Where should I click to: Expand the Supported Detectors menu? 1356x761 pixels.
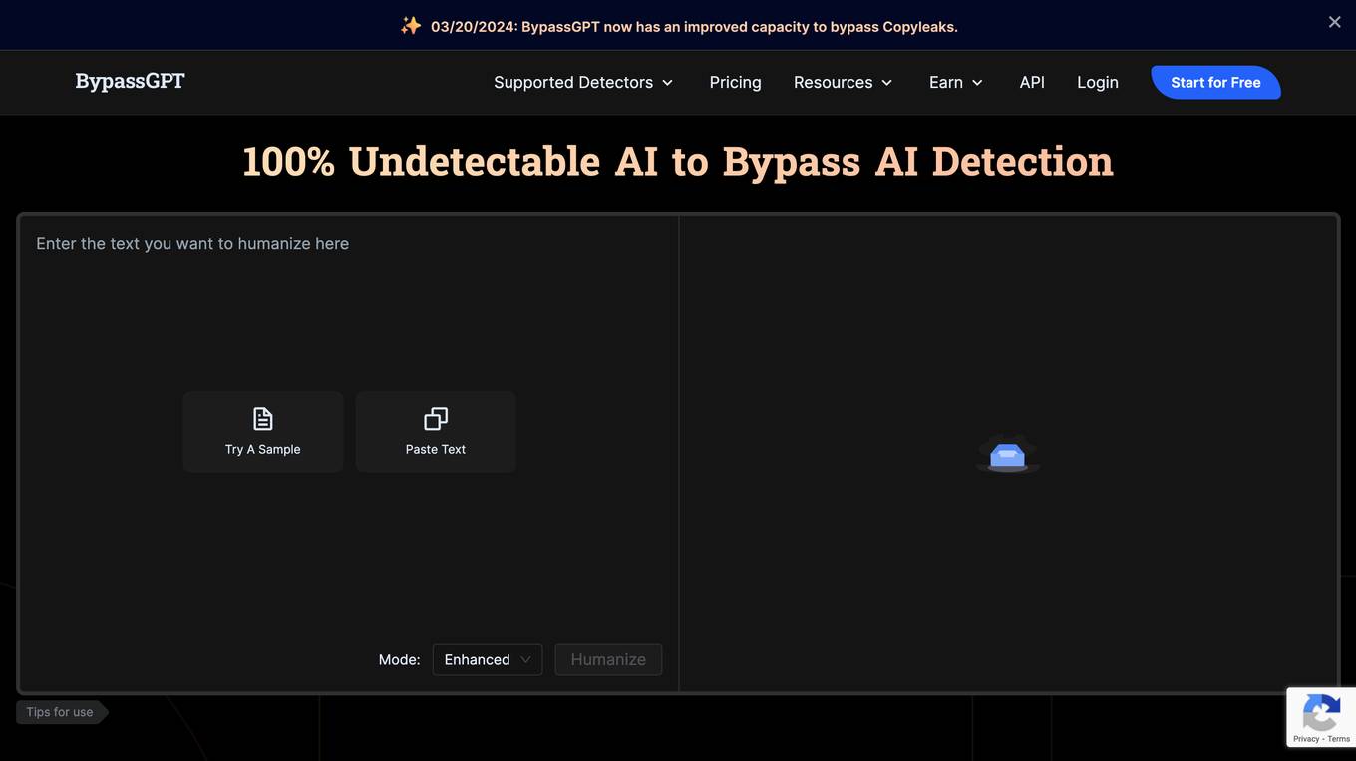[583, 82]
